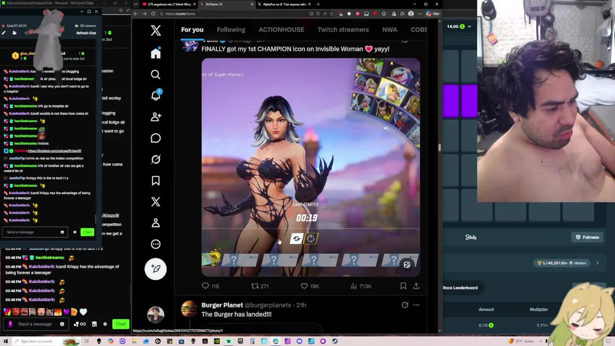Open Grok action on Burger Planet post
615x346 pixels.
[x=405, y=305]
